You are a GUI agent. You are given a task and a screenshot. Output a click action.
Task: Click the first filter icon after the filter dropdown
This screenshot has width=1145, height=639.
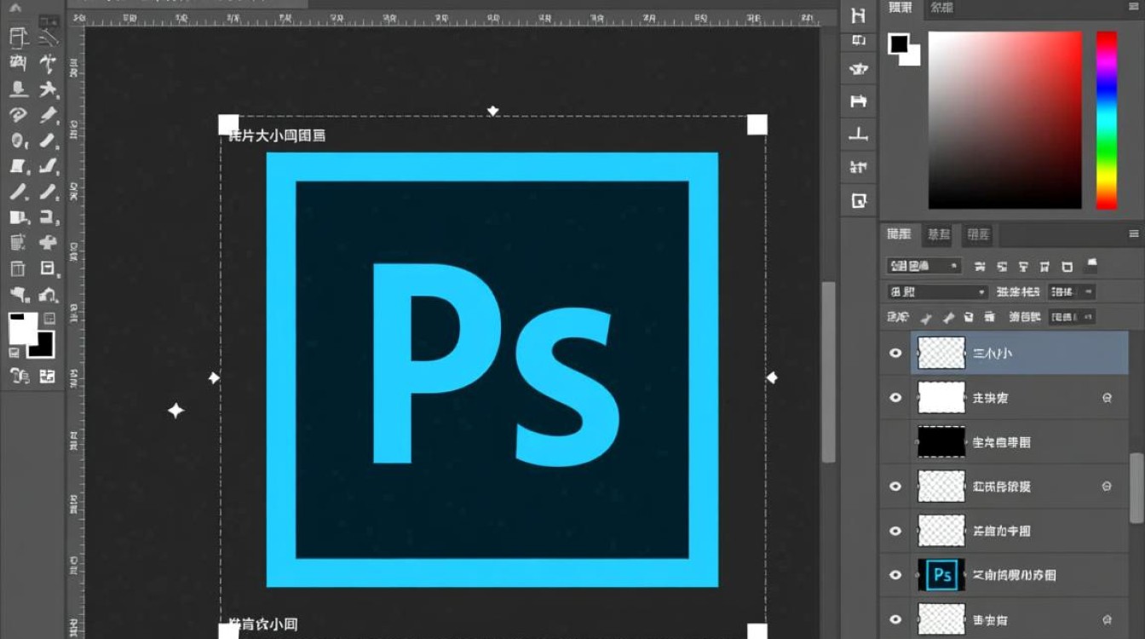pyautogui.click(x=980, y=267)
